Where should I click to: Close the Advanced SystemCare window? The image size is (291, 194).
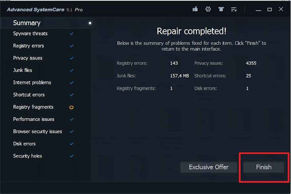tap(281, 9)
